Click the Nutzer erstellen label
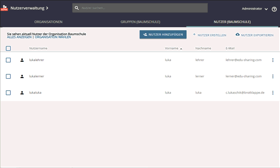Viewport: 280px width, 168px height. [x=212, y=35]
